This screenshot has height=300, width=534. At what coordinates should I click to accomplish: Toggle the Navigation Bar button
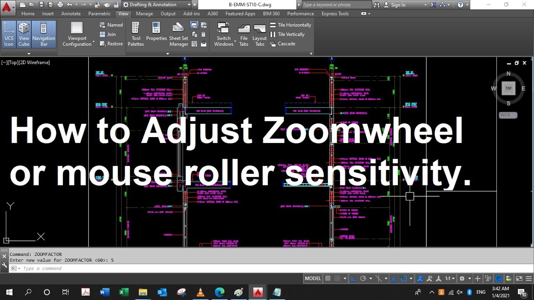coord(44,34)
